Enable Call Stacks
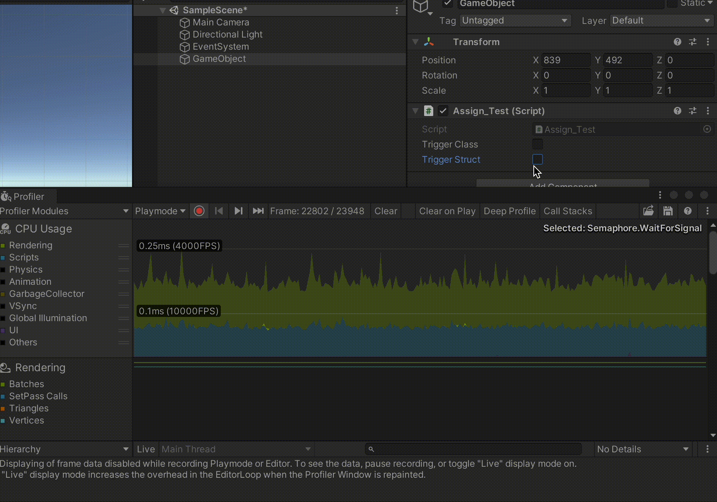The height and width of the screenshot is (502, 717). (568, 211)
